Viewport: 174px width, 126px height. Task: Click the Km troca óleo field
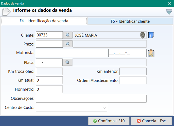49,71
